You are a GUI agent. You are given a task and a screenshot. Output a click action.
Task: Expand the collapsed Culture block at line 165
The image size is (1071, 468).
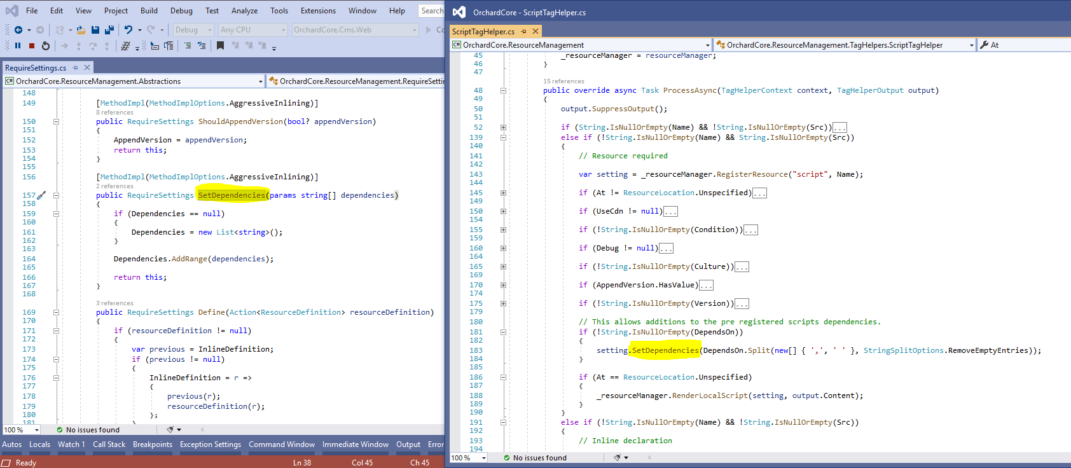click(503, 267)
